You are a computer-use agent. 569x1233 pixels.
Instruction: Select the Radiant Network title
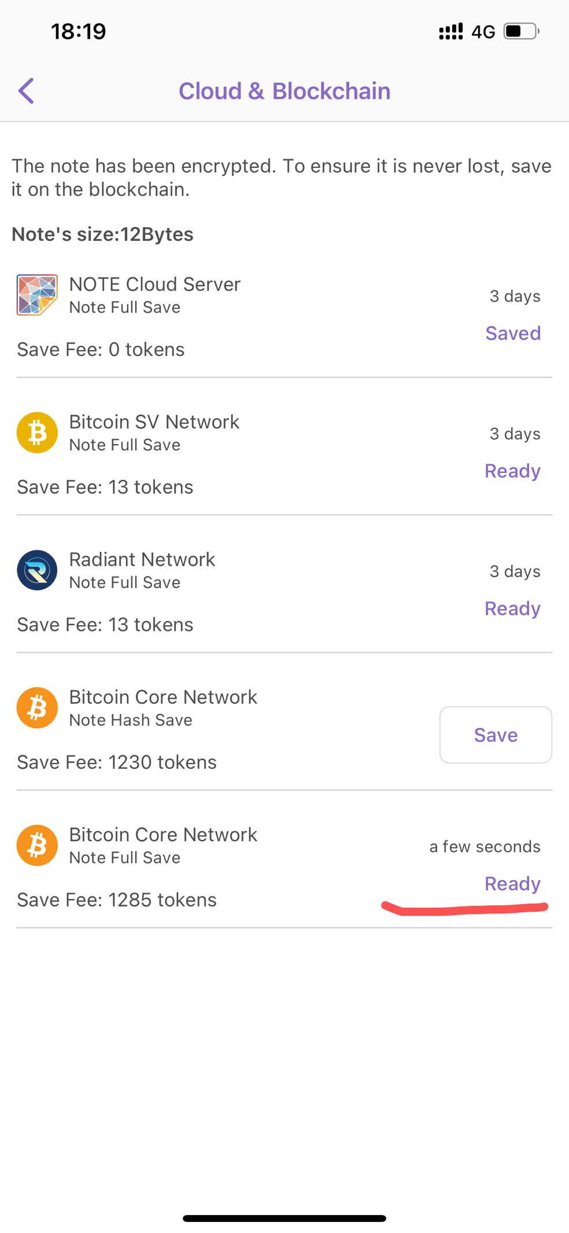(142, 560)
